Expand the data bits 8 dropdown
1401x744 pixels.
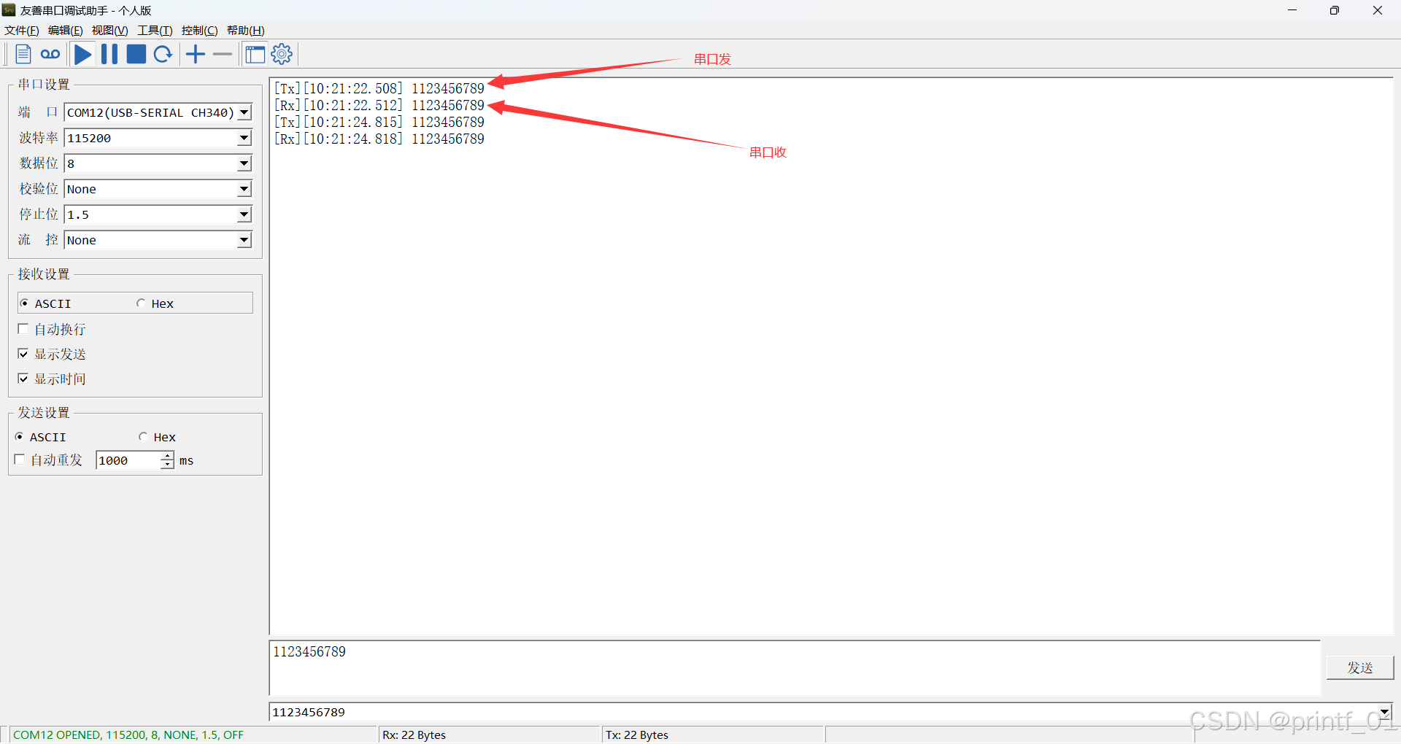click(x=244, y=163)
